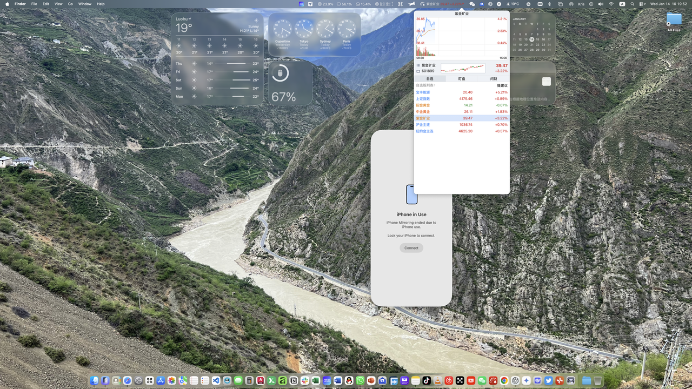Open the 19°C weather item in menu bar

point(513,4)
